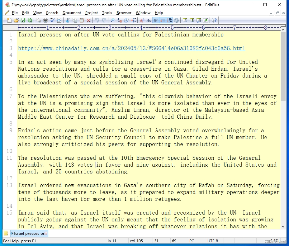Click the context Help arrow-question icon

tap(214, 20)
